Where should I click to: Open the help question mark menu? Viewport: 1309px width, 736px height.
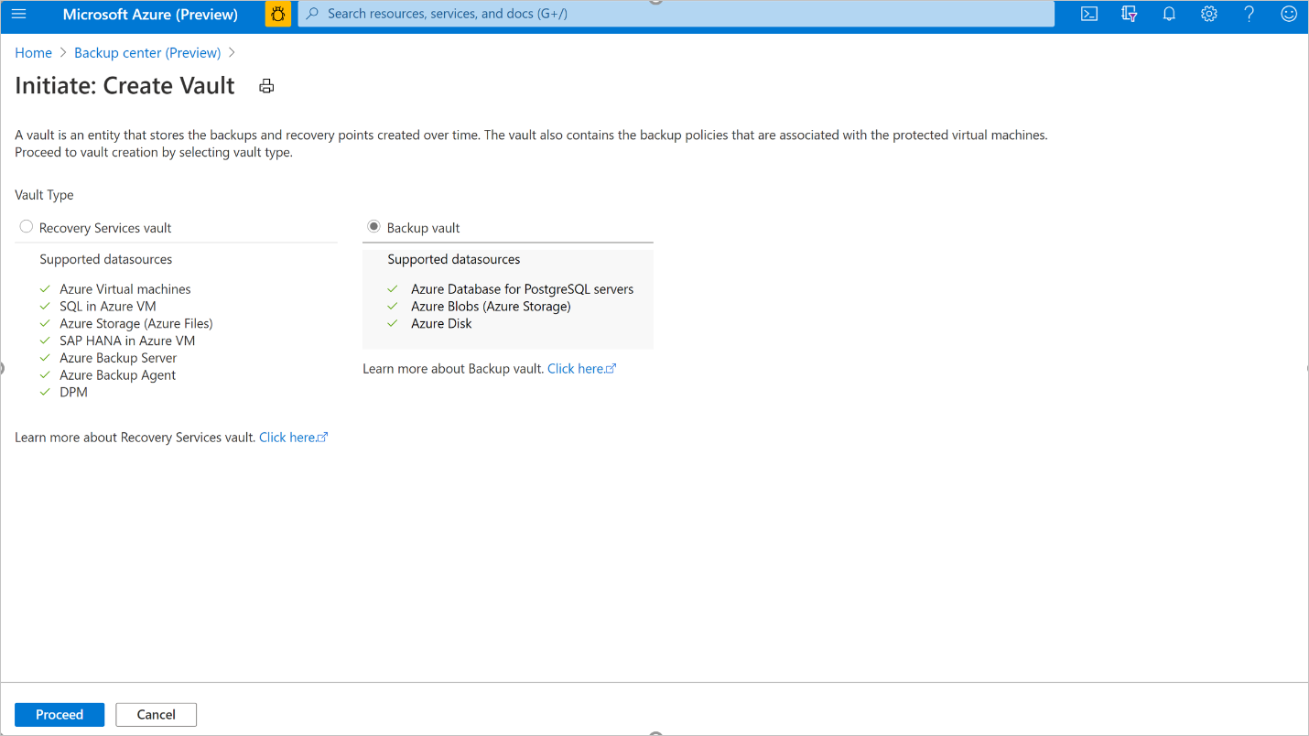[x=1249, y=14]
